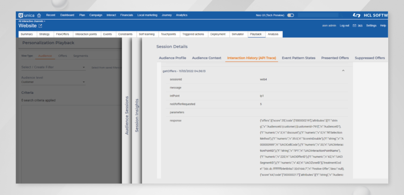
Task: Switch to the Simulator tab
Action: coord(238,34)
